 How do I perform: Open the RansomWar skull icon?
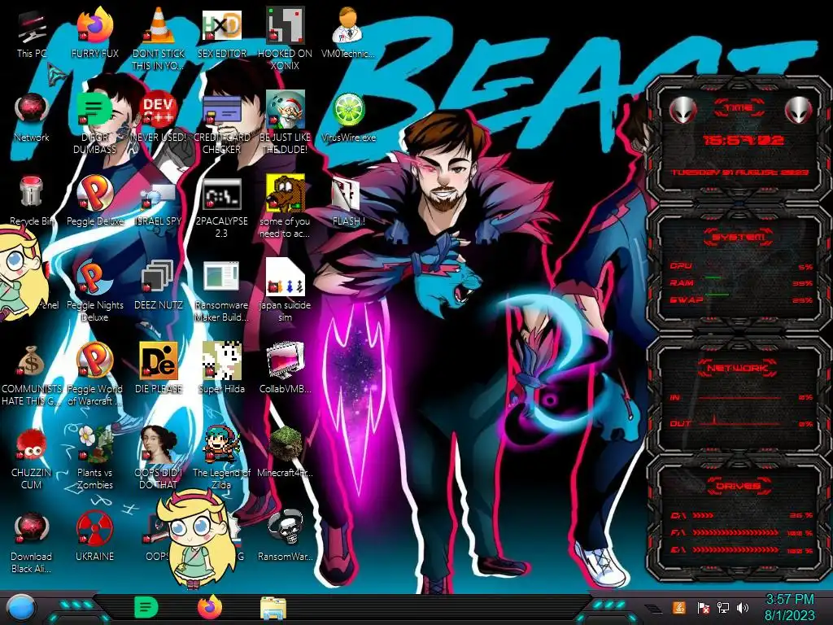285,537
